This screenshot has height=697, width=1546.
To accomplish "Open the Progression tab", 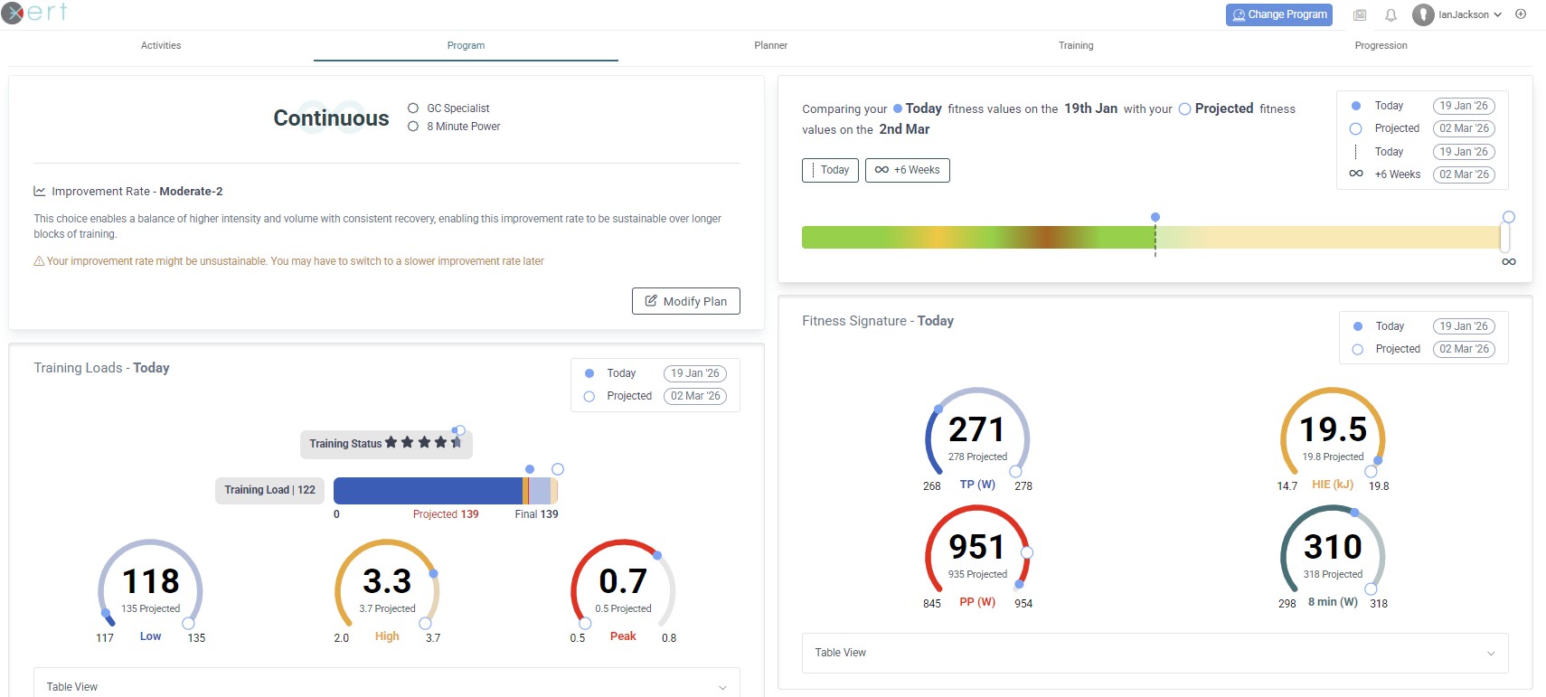I will click(x=1380, y=45).
